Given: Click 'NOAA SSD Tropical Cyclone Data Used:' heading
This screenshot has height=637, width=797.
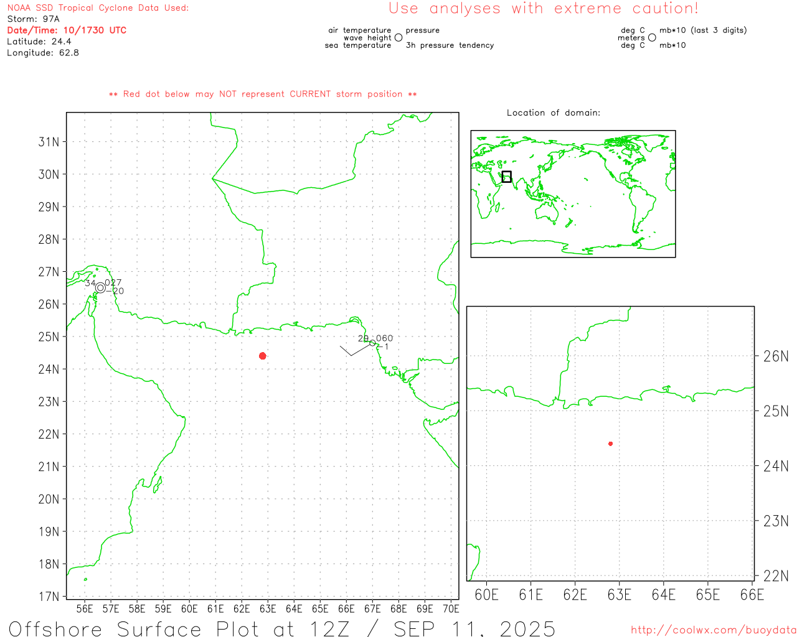Looking at the screenshot, I should click(98, 8).
